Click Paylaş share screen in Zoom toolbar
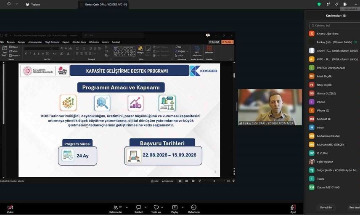The image size is (360, 215). coord(175,209)
